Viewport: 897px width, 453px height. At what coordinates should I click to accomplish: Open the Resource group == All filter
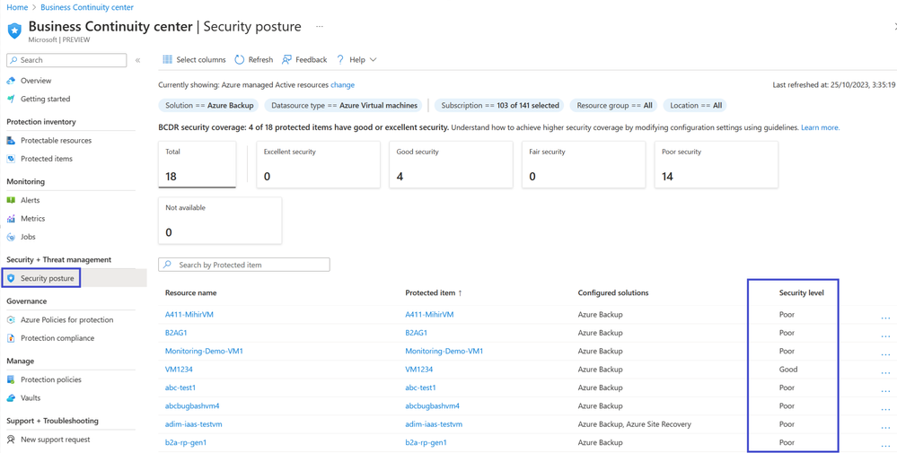pos(614,106)
